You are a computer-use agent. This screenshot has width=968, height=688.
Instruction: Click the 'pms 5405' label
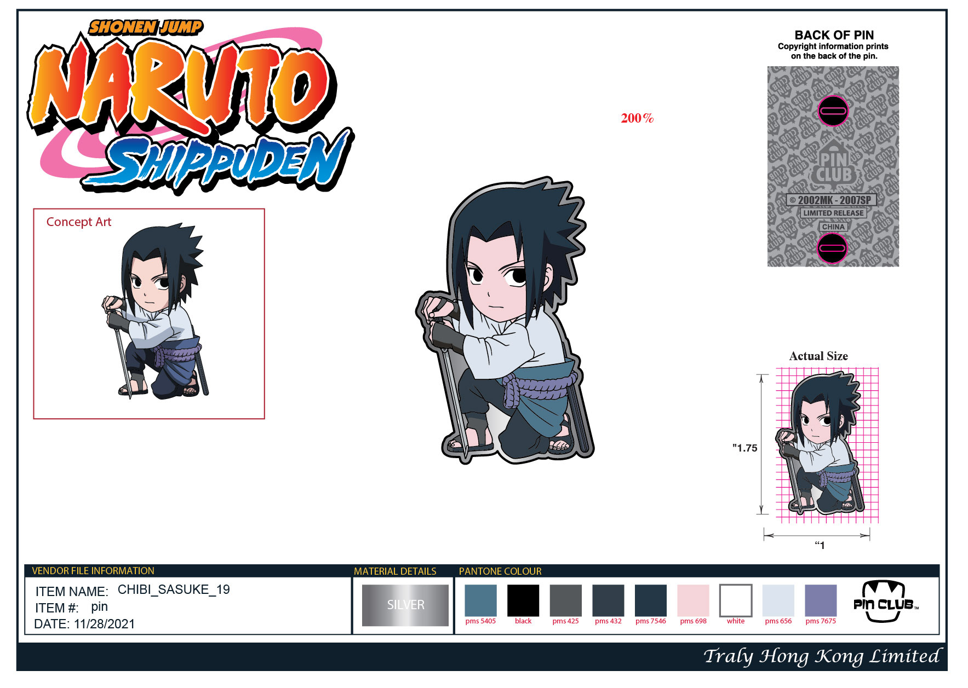(480, 621)
